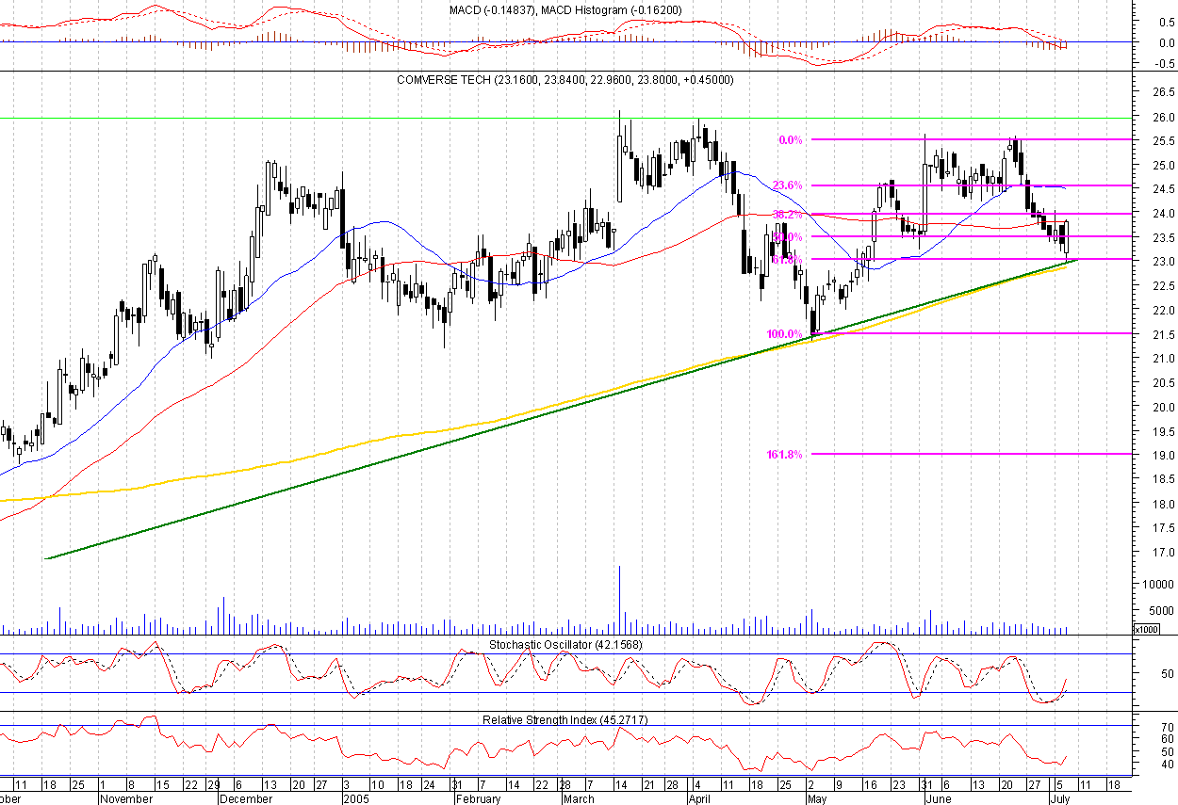The image size is (1178, 805).
Task: Click the 40 RSI axis label
Action: click(x=1166, y=765)
